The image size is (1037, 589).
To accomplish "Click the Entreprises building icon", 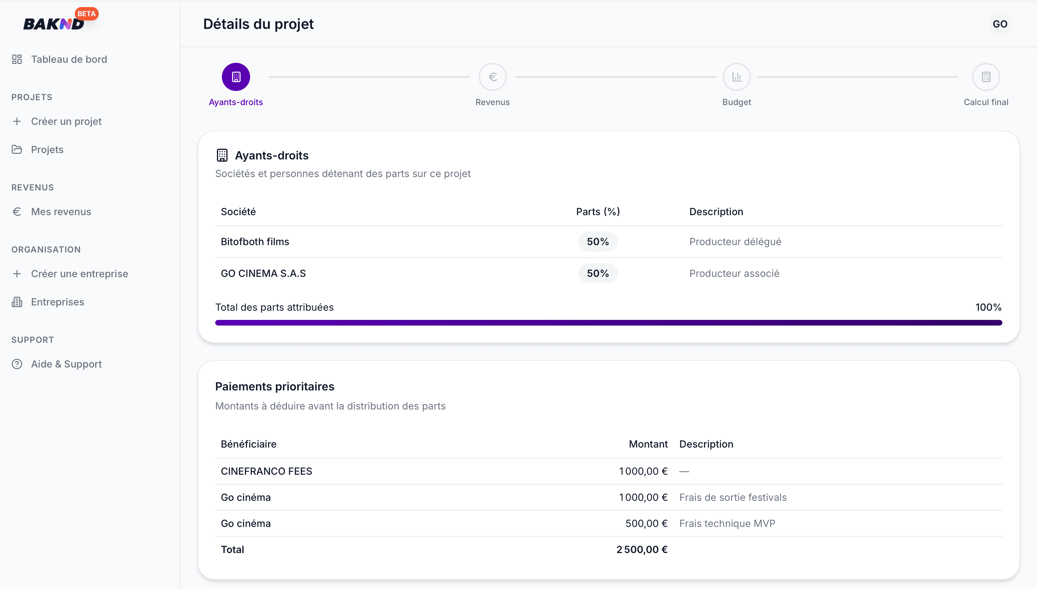I will pos(17,302).
